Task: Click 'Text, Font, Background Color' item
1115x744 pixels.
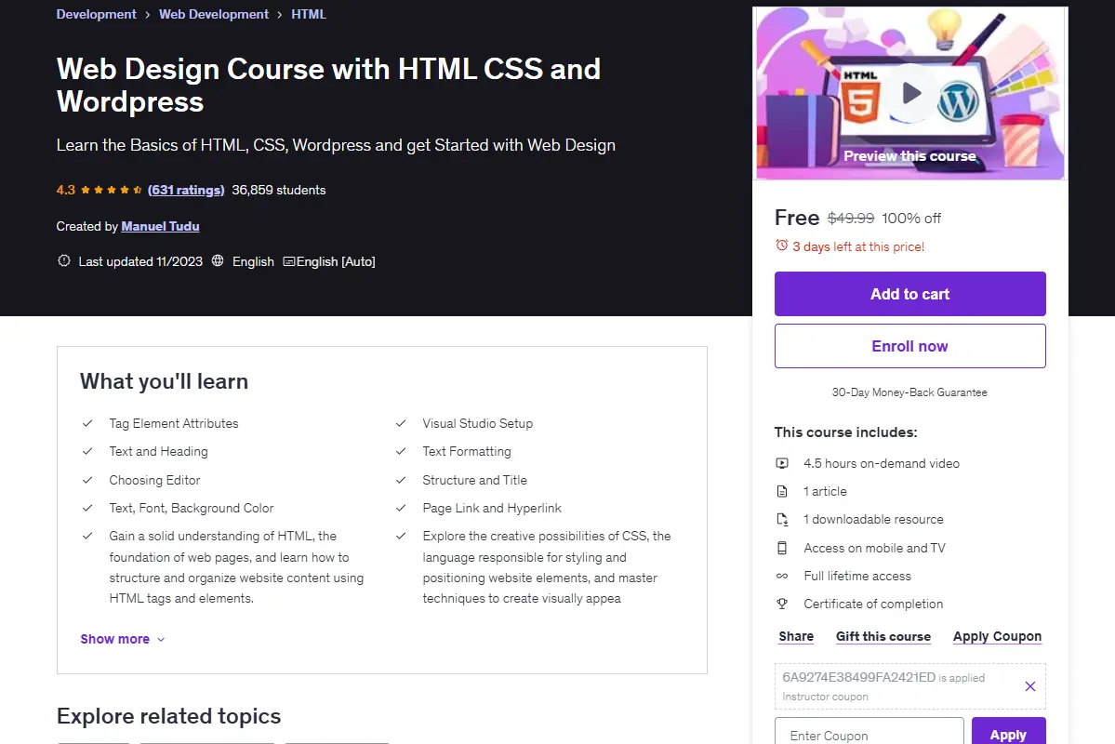Action: pos(192,508)
